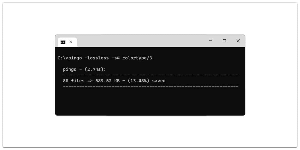
Task: Click the (13.48%) percentage text
Action: 139,81
